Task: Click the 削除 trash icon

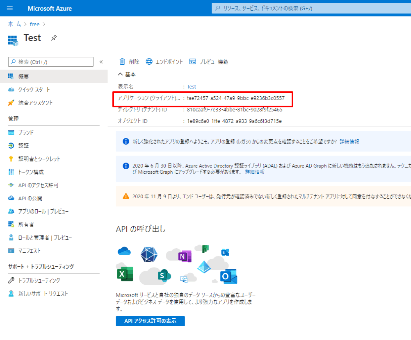Action: tap(122, 61)
